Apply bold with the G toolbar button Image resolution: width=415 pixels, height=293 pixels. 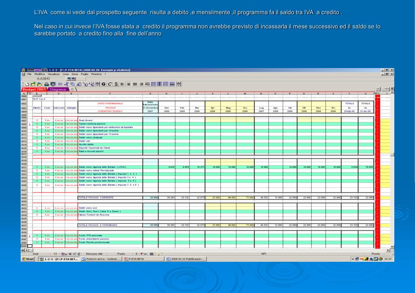coord(103,84)
